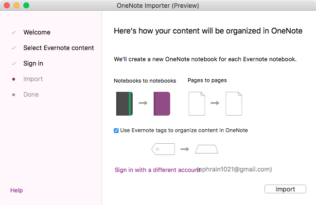Viewport: 316px width, 205px height.
Task: Click the purple OneNote notebook icon
Action: point(161,103)
